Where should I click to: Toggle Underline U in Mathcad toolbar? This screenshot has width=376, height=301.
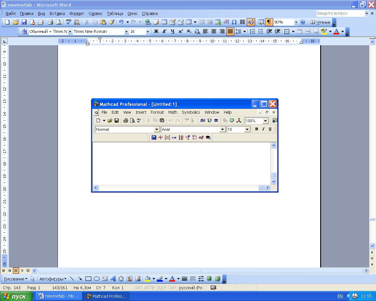270,129
